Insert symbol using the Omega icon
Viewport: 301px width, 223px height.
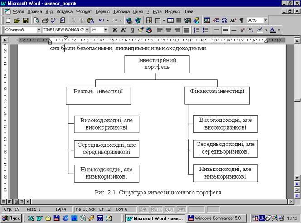pyautogui.click(x=224, y=20)
